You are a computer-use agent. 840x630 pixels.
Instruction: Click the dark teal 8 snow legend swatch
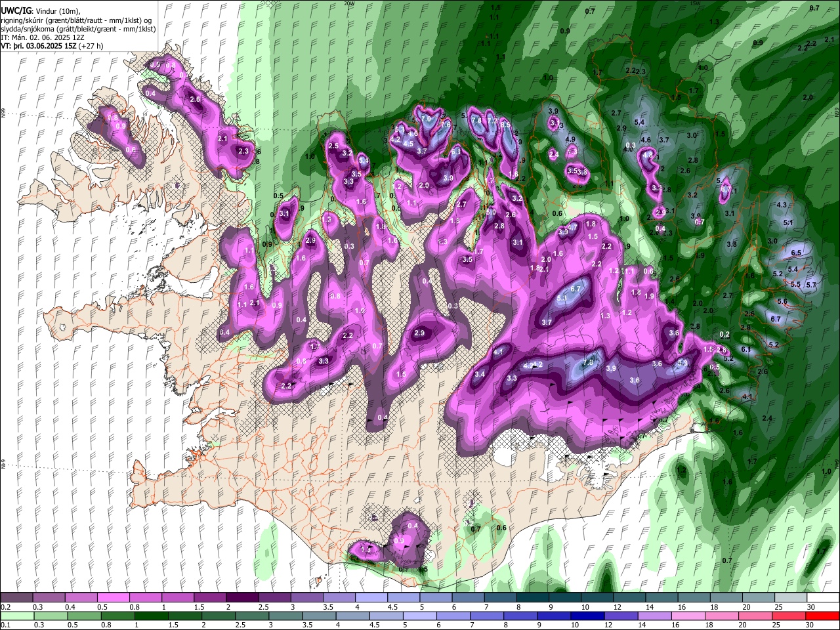(533, 598)
